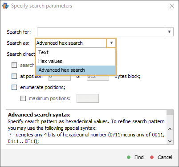Screen dimensions: 179x167
Task: Select Text from the Search as list
Action: coord(76,52)
